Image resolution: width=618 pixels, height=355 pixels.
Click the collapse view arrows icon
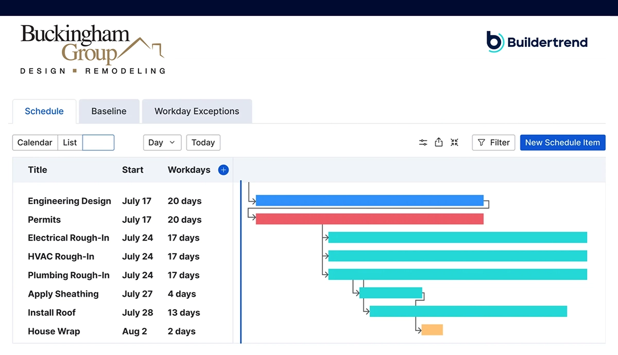point(454,143)
